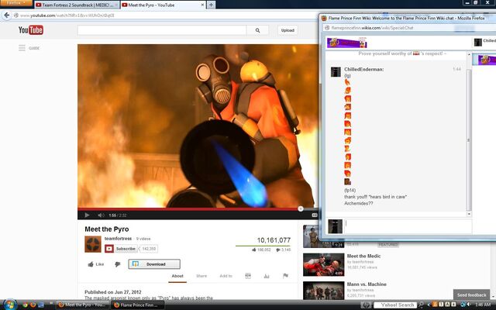Click the Upload button
Viewport: 496px width, 310px height.
(x=288, y=30)
